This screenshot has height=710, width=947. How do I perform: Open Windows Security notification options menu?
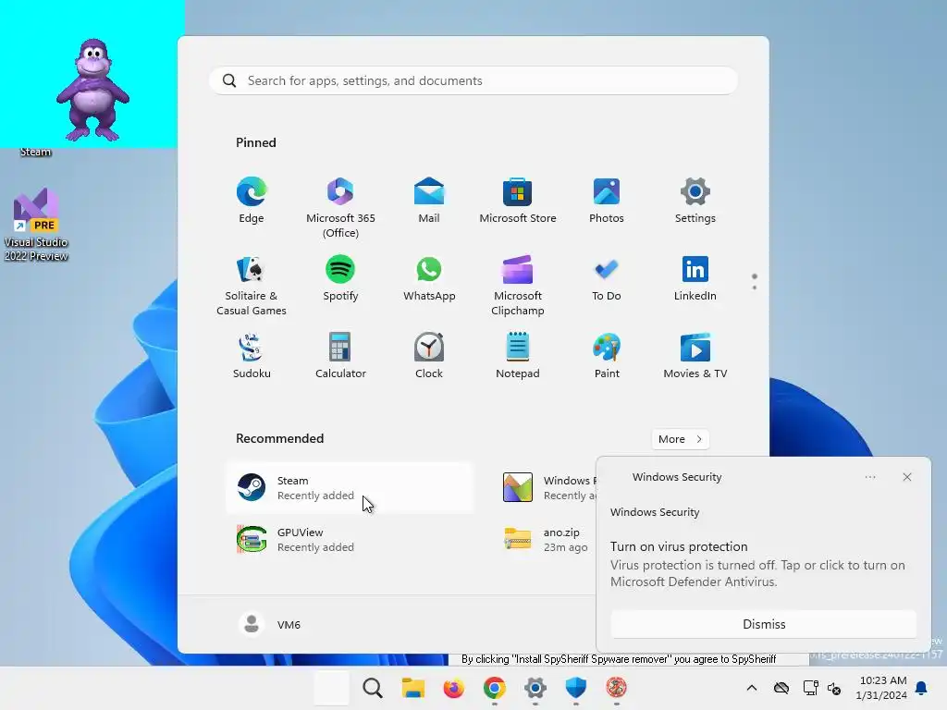(x=869, y=477)
